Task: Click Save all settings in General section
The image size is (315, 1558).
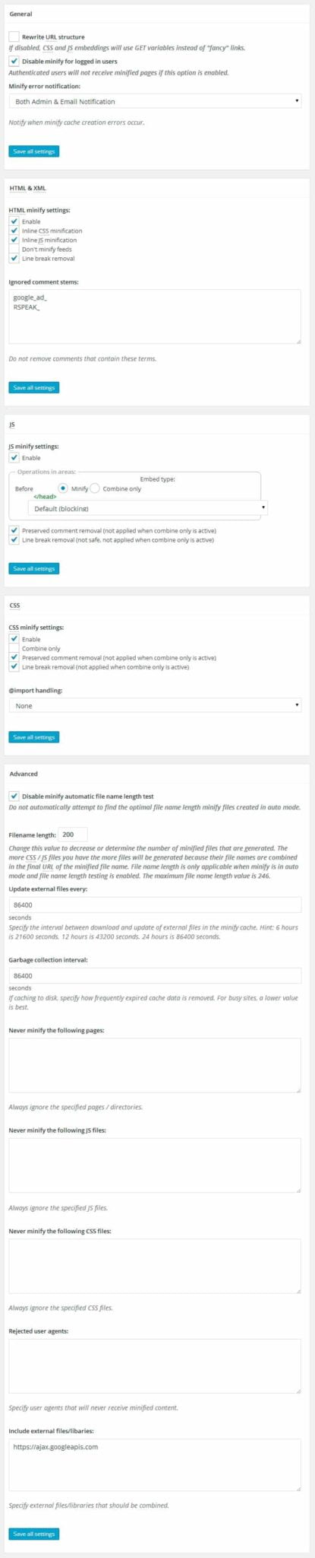Action: coord(34,151)
